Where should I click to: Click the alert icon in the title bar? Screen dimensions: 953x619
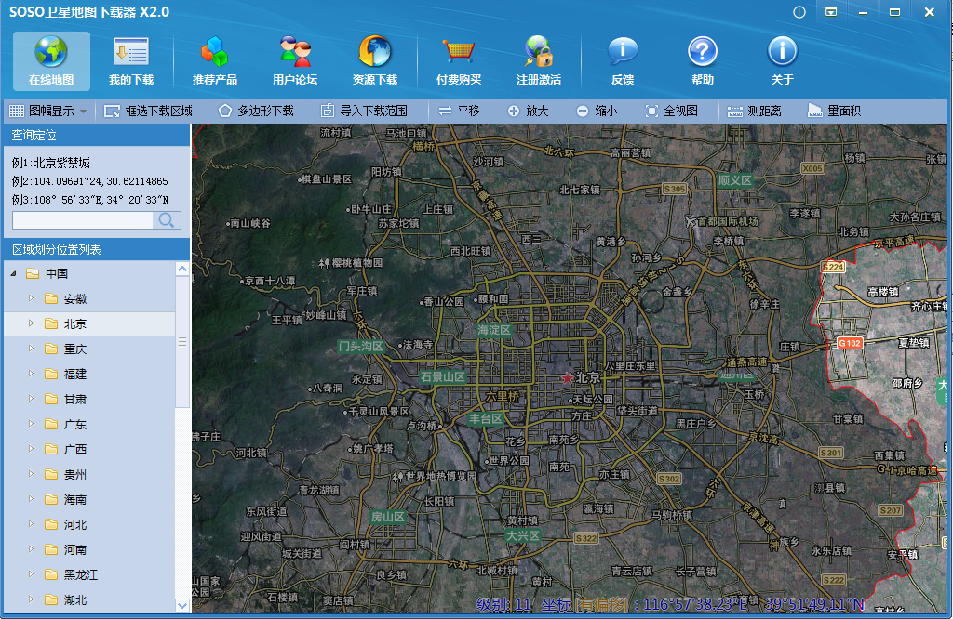click(799, 12)
